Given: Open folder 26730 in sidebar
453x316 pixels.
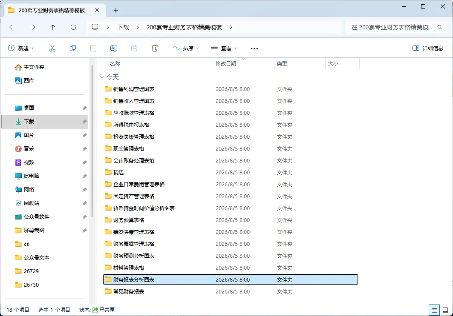Looking at the screenshot, I should pyautogui.click(x=45, y=285).
